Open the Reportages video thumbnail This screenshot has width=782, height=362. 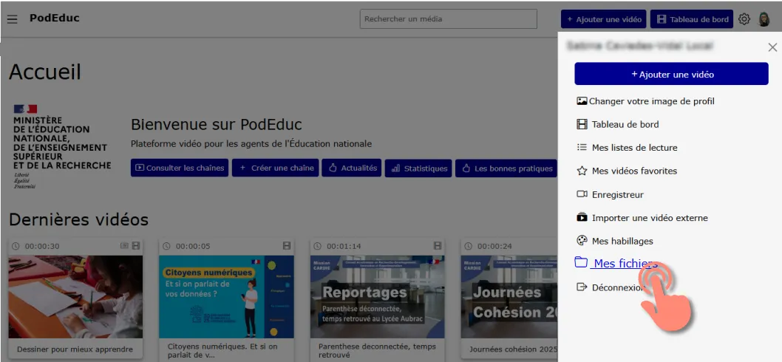tap(378, 296)
